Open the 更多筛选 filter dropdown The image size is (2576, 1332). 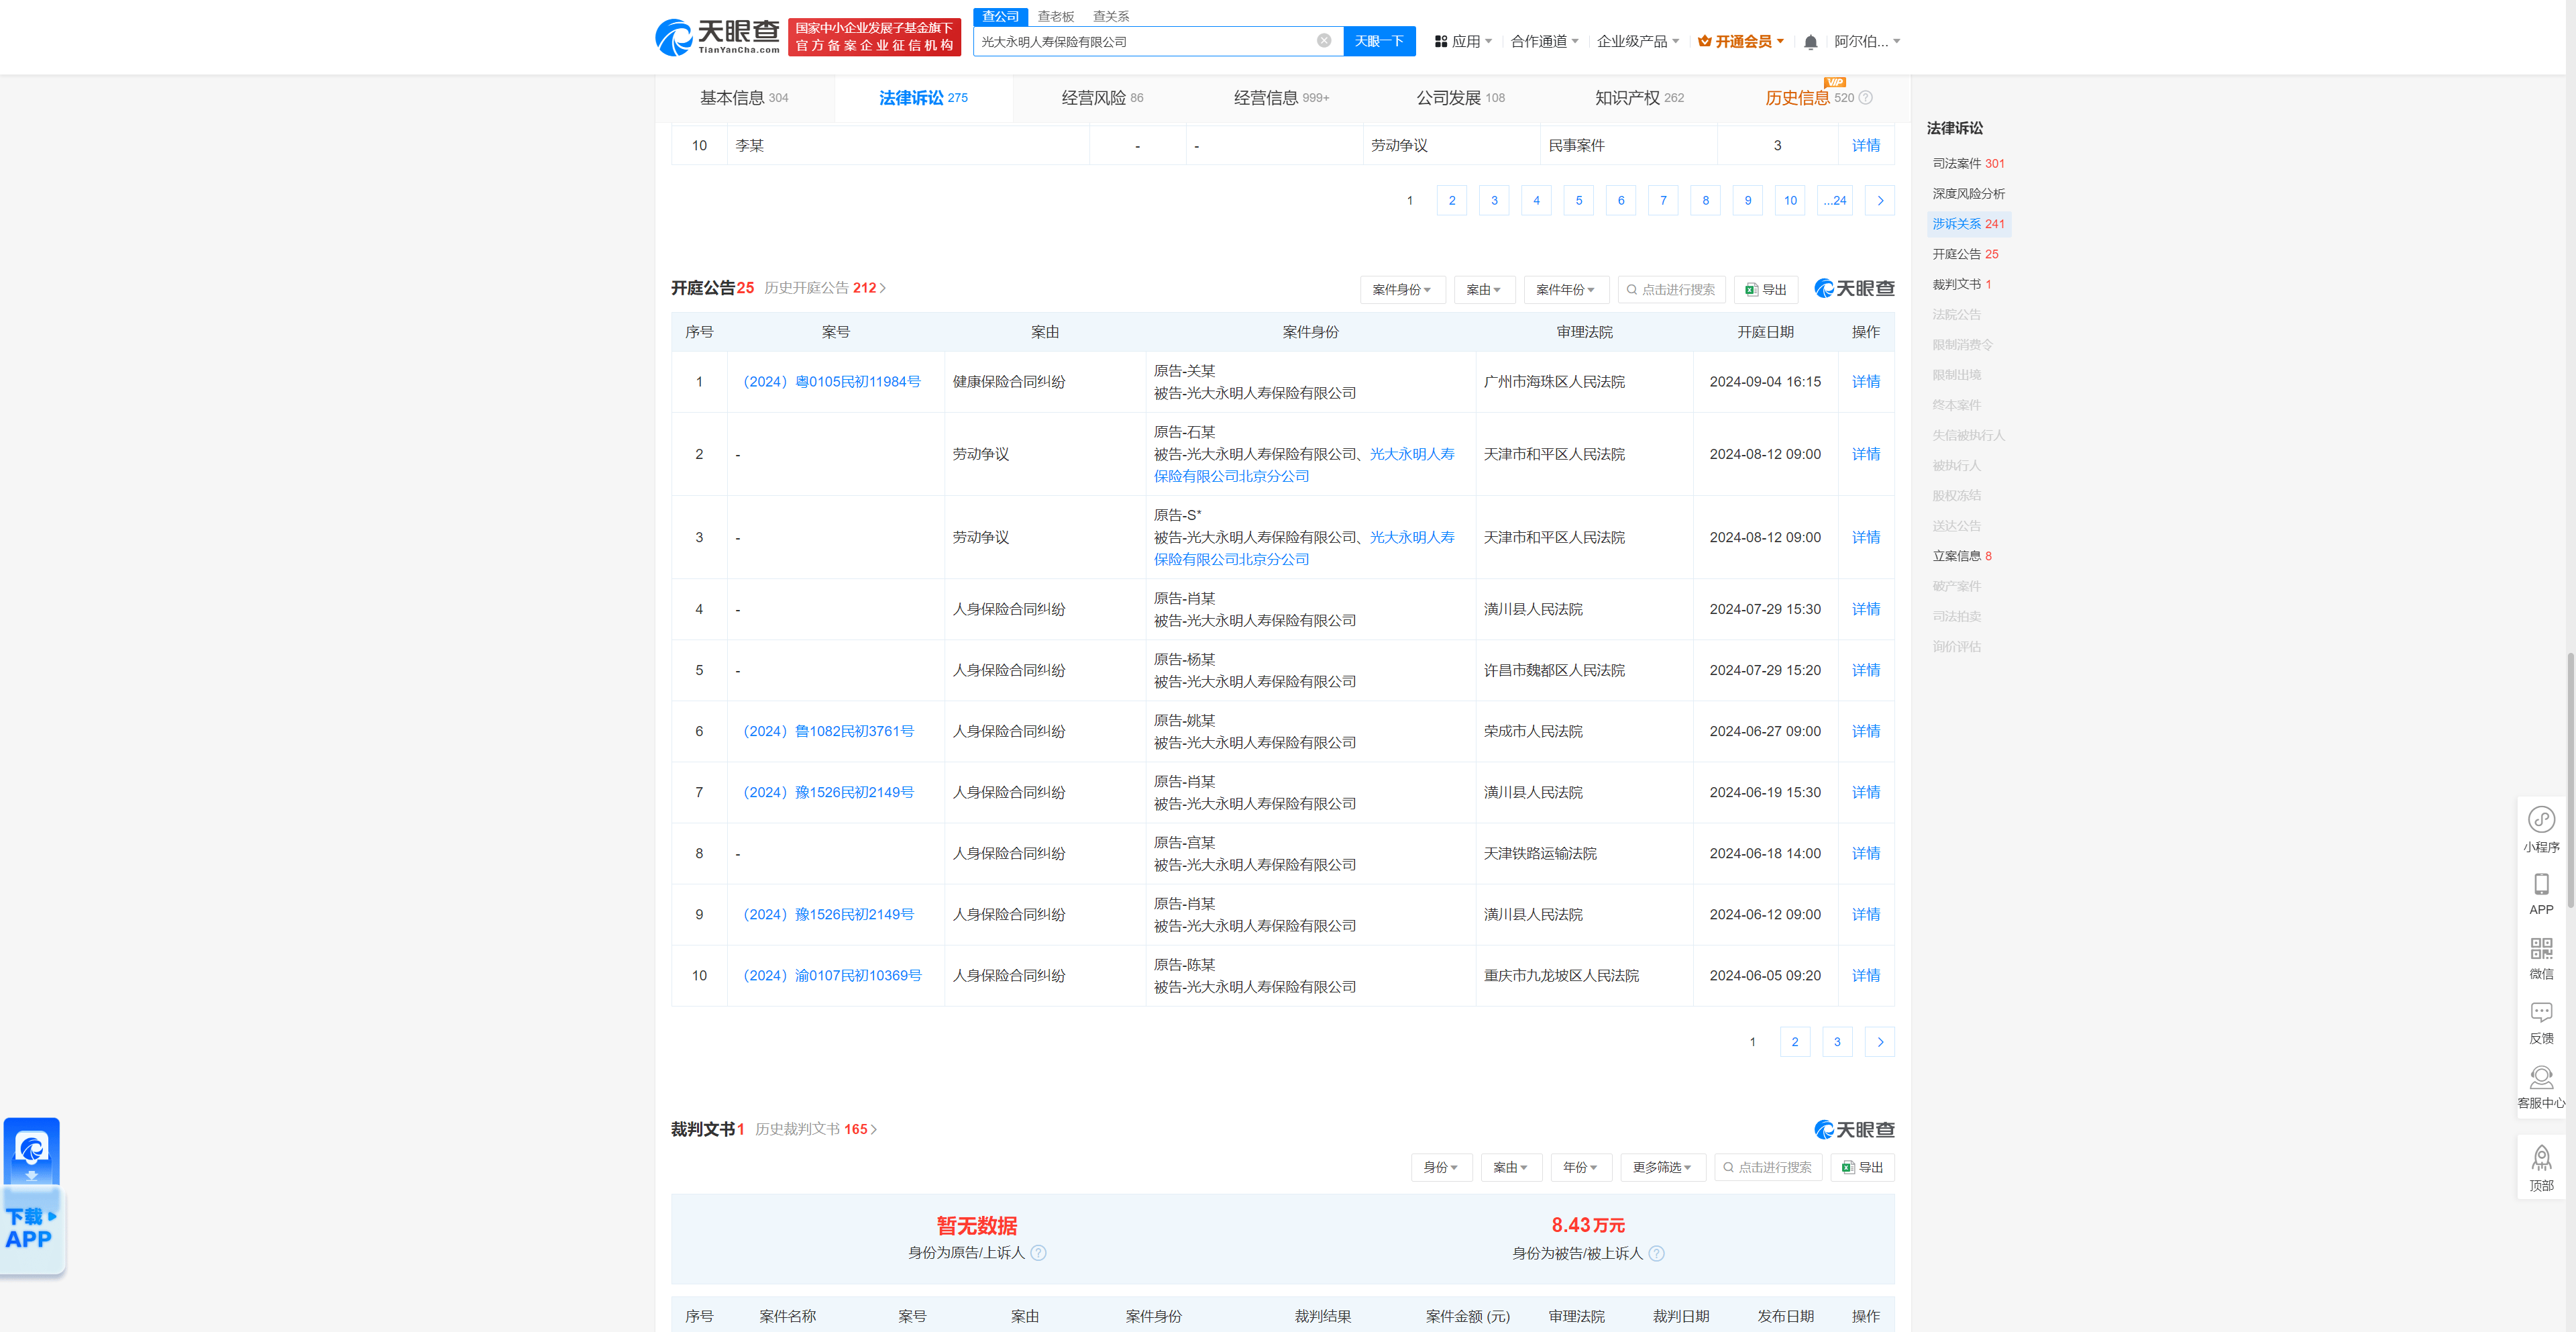point(1662,1167)
